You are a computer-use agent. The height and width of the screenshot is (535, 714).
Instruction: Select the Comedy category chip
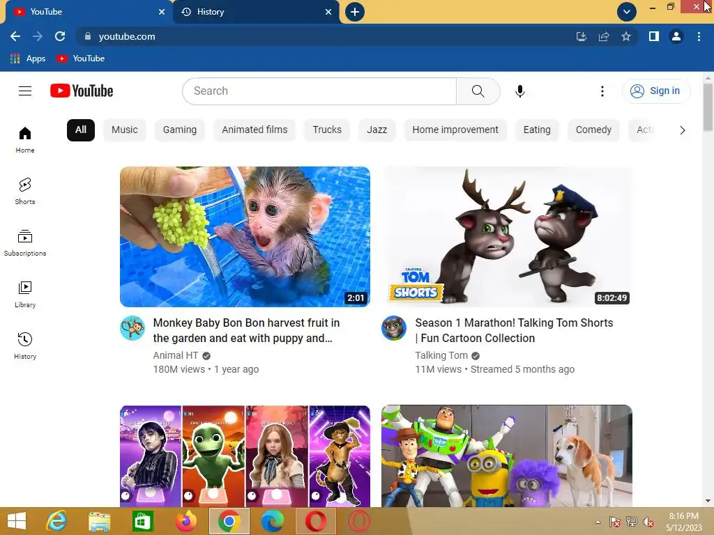(x=593, y=130)
